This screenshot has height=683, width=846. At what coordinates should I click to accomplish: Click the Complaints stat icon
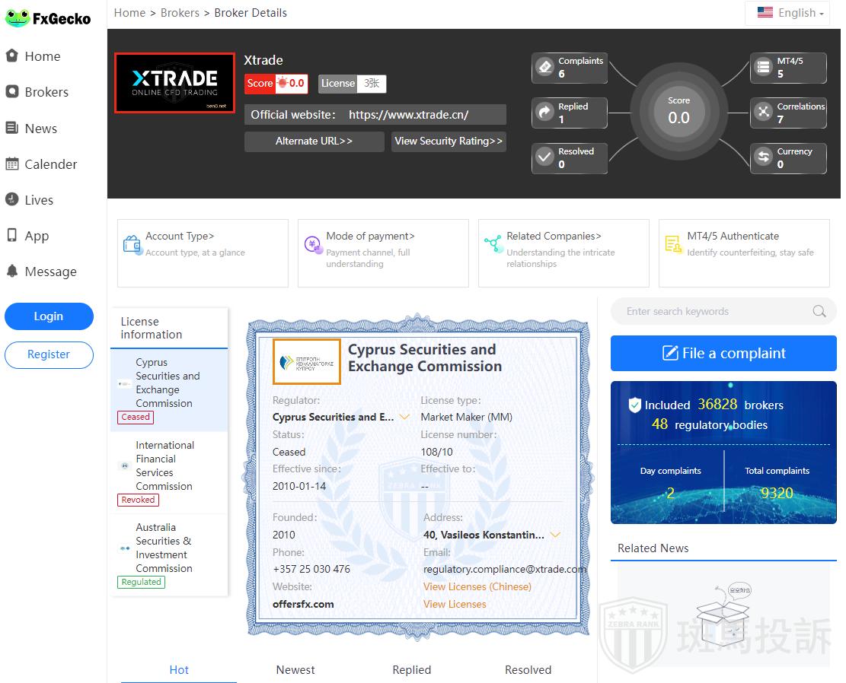[x=544, y=68]
